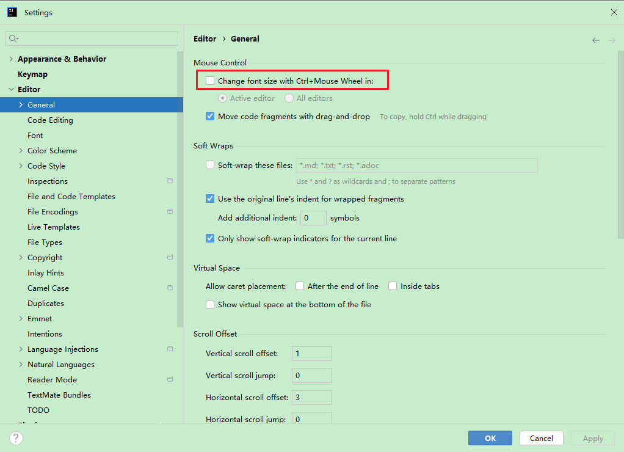Click the project-level icon beside Copyright
Screen dimensions: 624x452
pos(170,257)
